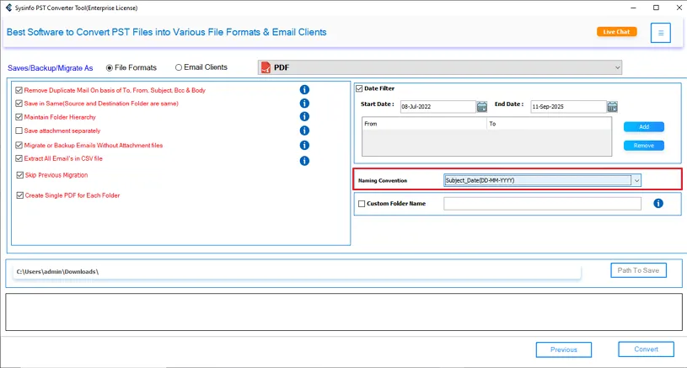Enable the Custom Folder Name checkbox
687x368 pixels.
362,204
